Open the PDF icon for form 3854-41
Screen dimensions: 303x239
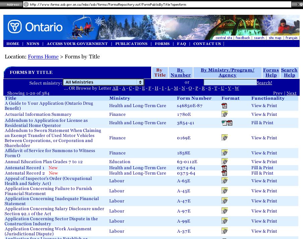pyautogui.click(x=230, y=123)
